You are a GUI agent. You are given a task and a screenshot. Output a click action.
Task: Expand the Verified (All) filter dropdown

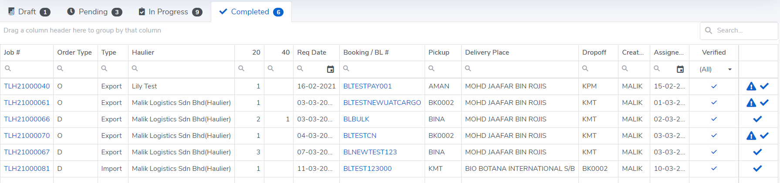point(729,69)
